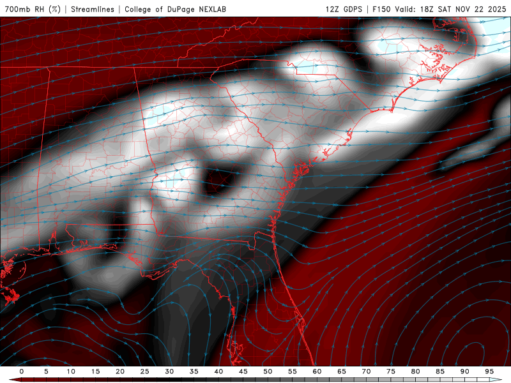
Task: Click the "40" value on the color scale
Action: (218, 372)
